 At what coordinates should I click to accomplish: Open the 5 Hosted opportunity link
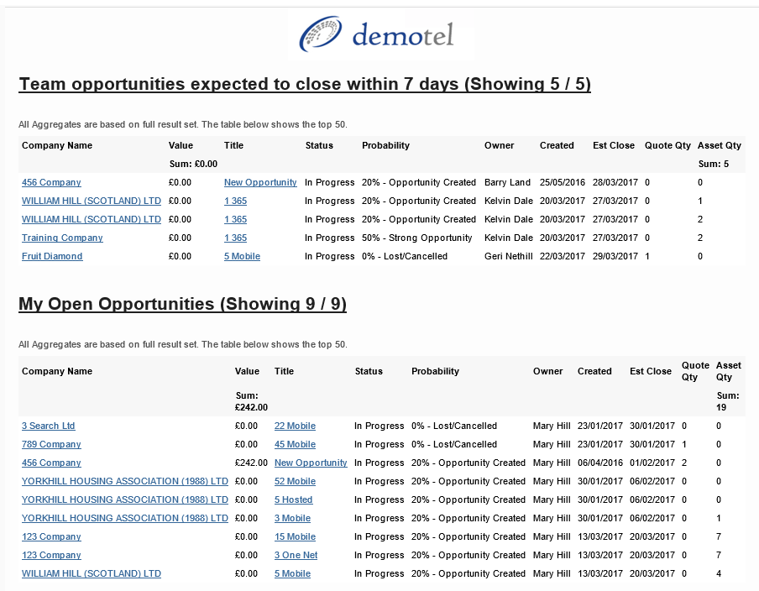(x=293, y=499)
